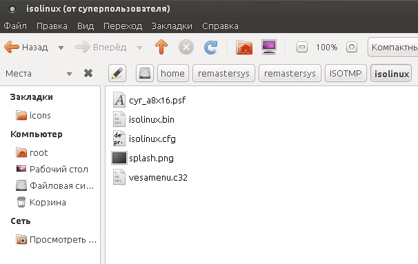Image resolution: width=418 pixels, height=264 pixels.
Task: Zoom out with the minus icon
Action: (x=301, y=47)
